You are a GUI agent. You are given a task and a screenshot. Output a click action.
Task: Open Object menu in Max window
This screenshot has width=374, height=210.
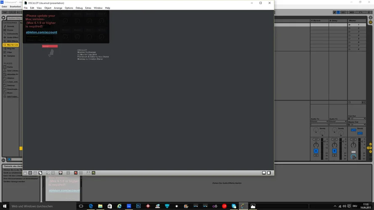click(x=48, y=8)
